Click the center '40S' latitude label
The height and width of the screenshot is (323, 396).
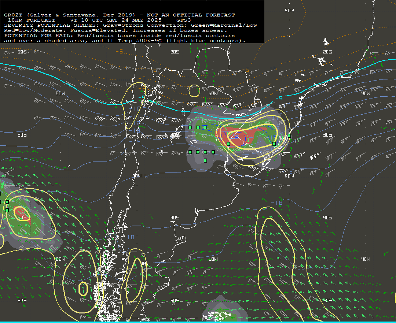pyautogui.click(x=175, y=218)
